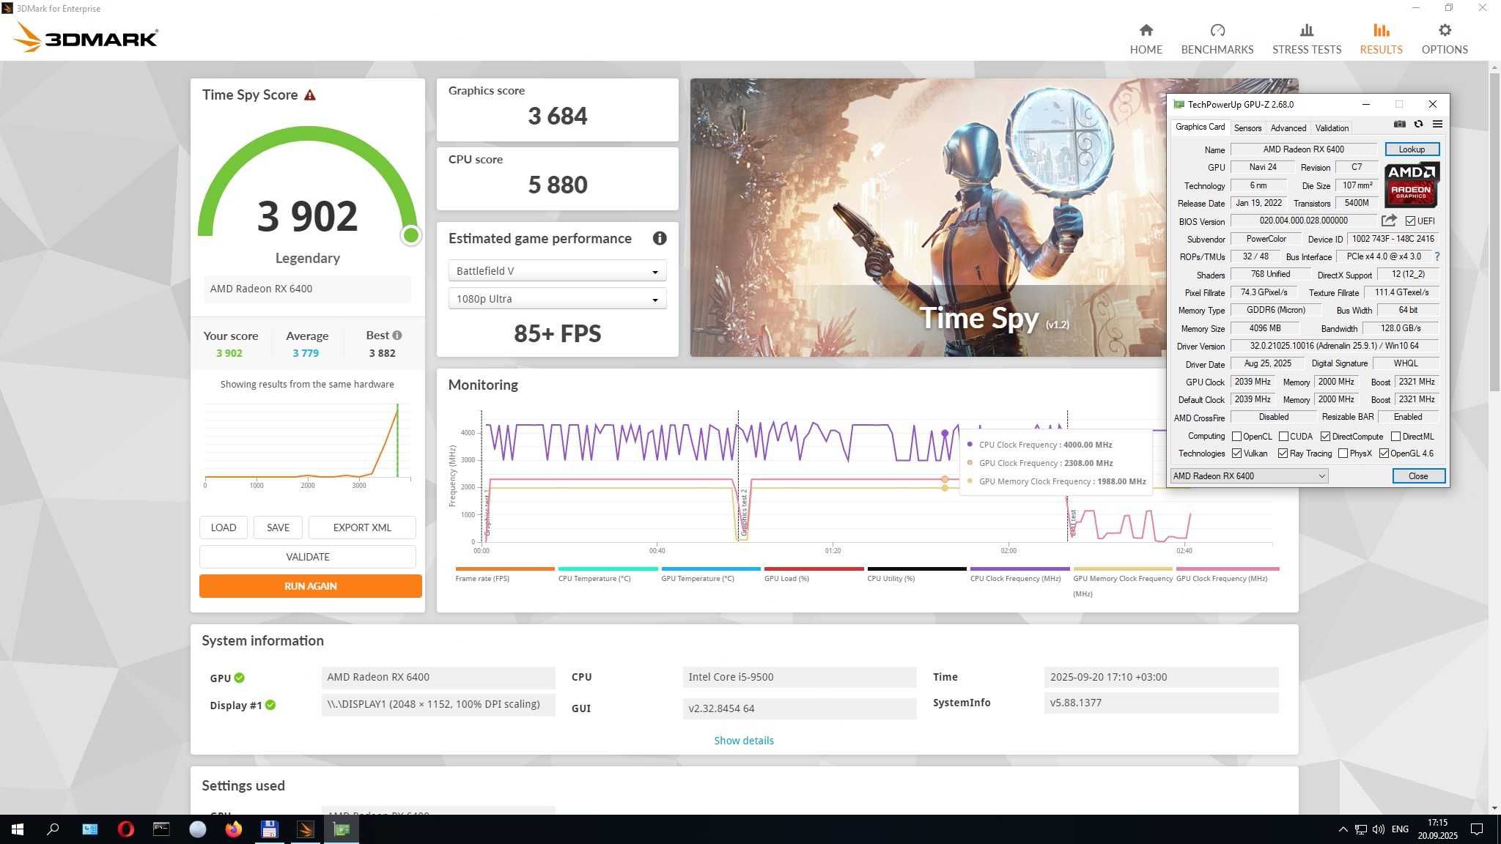Image resolution: width=1501 pixels, height=844 pixels.
Task: Toggle the OpenGL 4.6 checkbox
Action: tap(1384, 454)
